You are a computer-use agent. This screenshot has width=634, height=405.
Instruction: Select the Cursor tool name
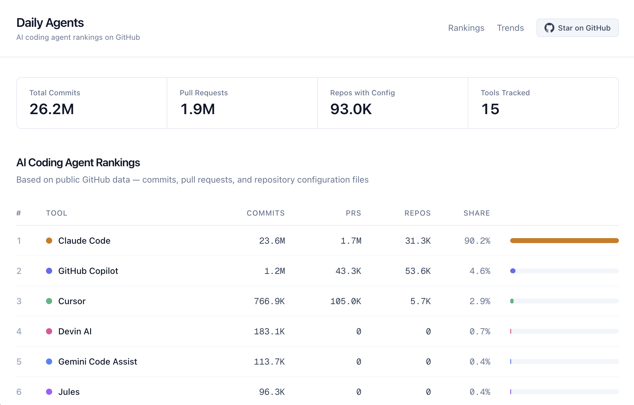point(72,301)
